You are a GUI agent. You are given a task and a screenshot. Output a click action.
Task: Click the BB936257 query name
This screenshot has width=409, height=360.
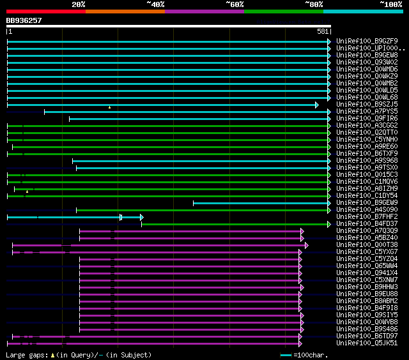(24, 20)
